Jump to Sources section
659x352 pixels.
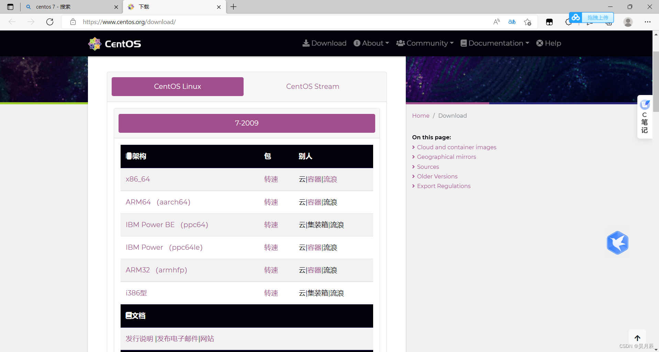pos(428,167)
